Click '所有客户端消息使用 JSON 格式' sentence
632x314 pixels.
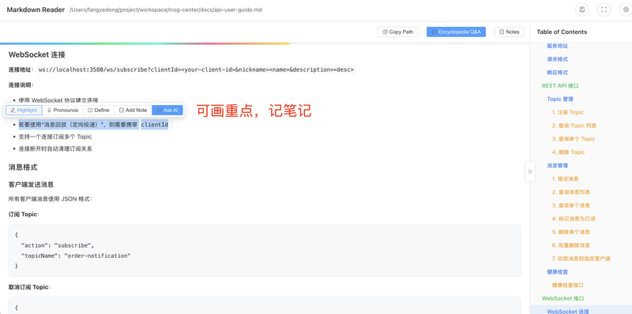coord(51,199)
